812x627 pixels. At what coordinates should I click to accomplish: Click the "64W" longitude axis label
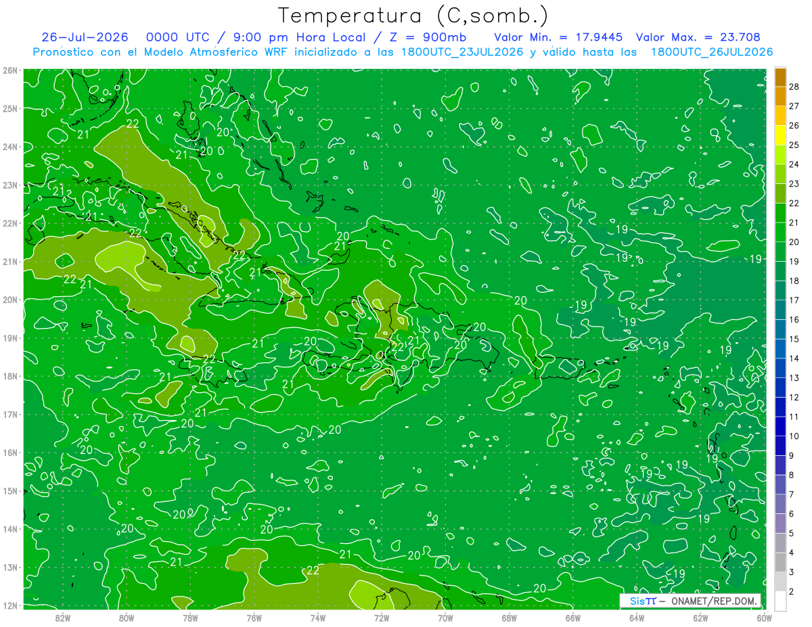coord(636,618)
